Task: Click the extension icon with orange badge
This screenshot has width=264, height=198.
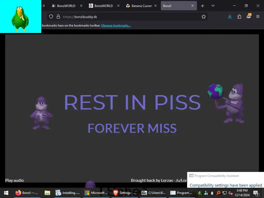Action: (249, 16)
